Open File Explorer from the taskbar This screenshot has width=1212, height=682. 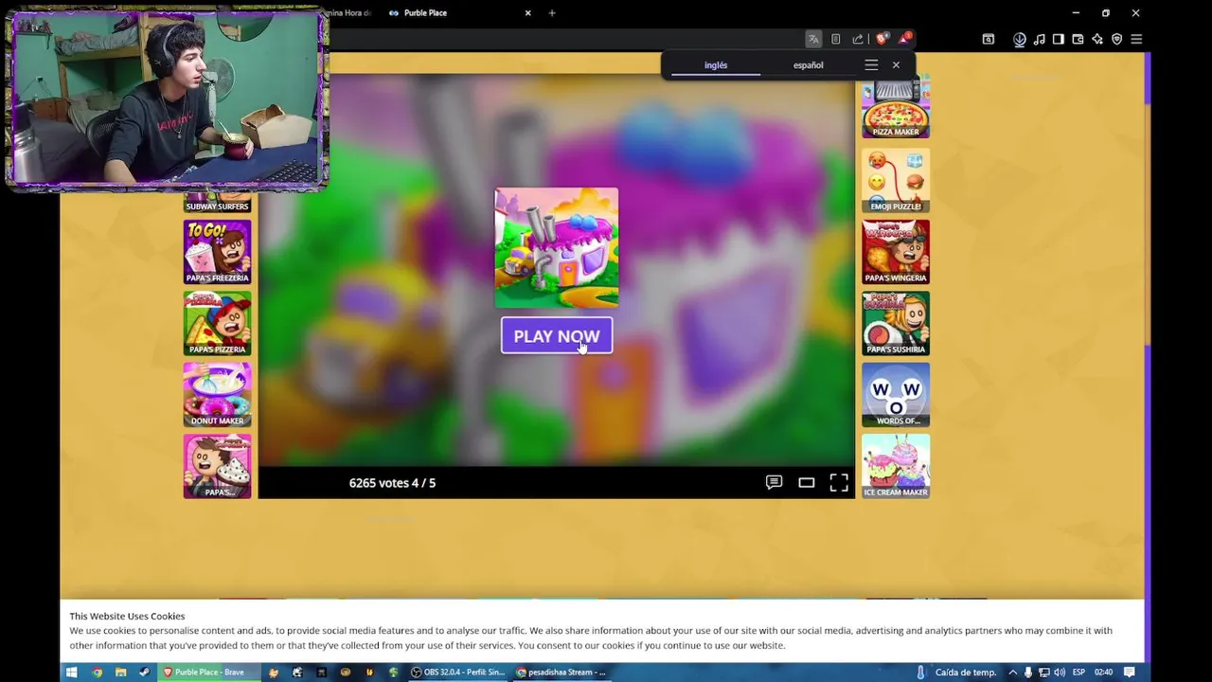[120, 673]
